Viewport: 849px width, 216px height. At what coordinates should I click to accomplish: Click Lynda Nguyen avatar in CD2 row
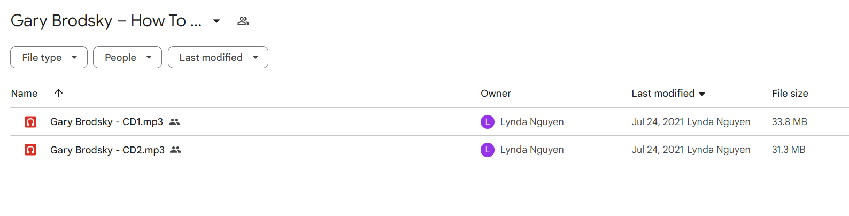(488, 150)
